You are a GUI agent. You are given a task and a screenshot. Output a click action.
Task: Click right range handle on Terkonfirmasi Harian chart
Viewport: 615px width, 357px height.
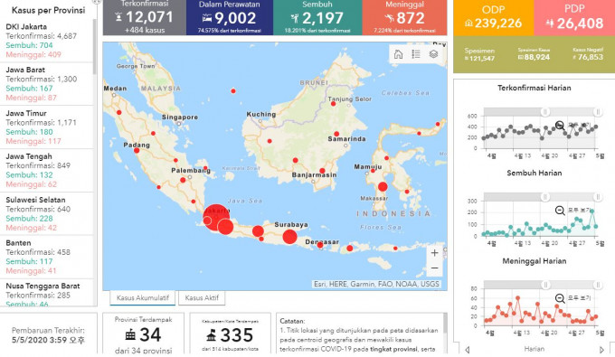[x=598, y=112]
